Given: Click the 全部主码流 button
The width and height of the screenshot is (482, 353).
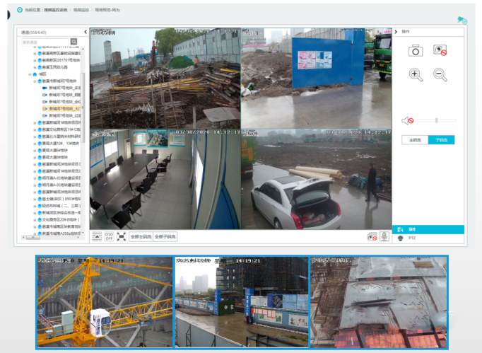Looking at the screenshot, I should tap(141, 237).
